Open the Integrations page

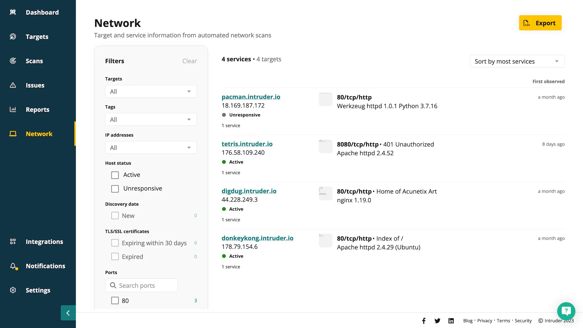click(44, 241)
